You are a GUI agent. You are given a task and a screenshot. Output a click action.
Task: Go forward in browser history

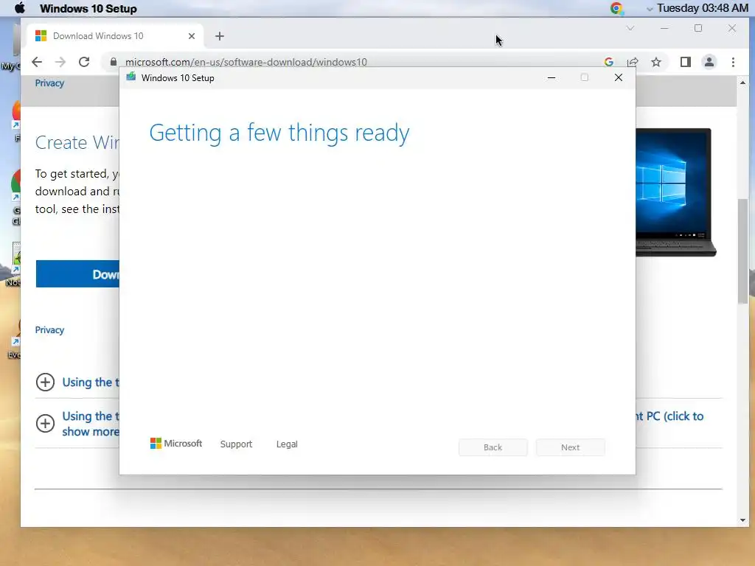[60, 62]
